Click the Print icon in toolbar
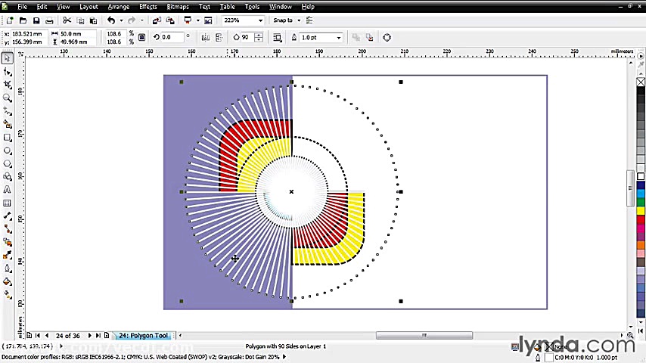Screen dimensions: 646x363 50,20
